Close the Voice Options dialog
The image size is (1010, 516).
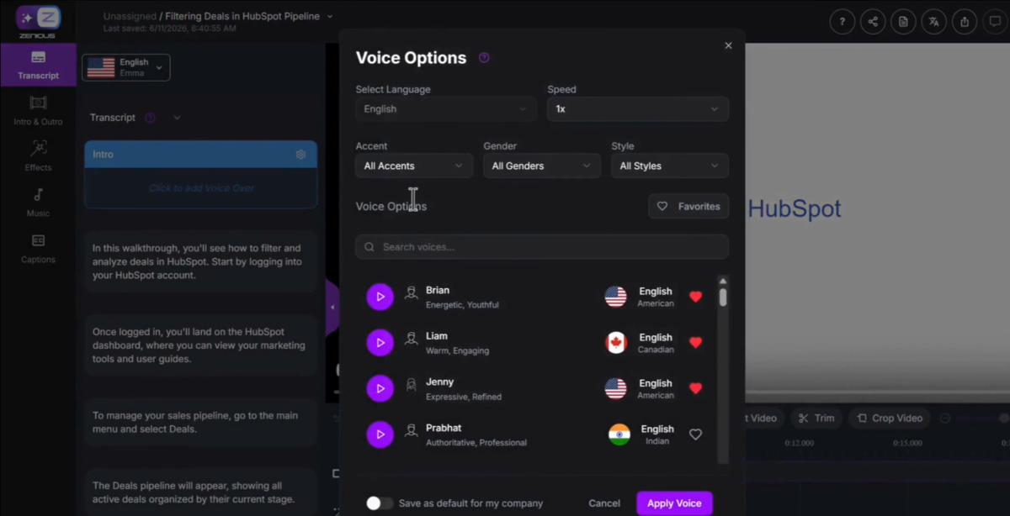pyautogui.click(x=729, y=45)
